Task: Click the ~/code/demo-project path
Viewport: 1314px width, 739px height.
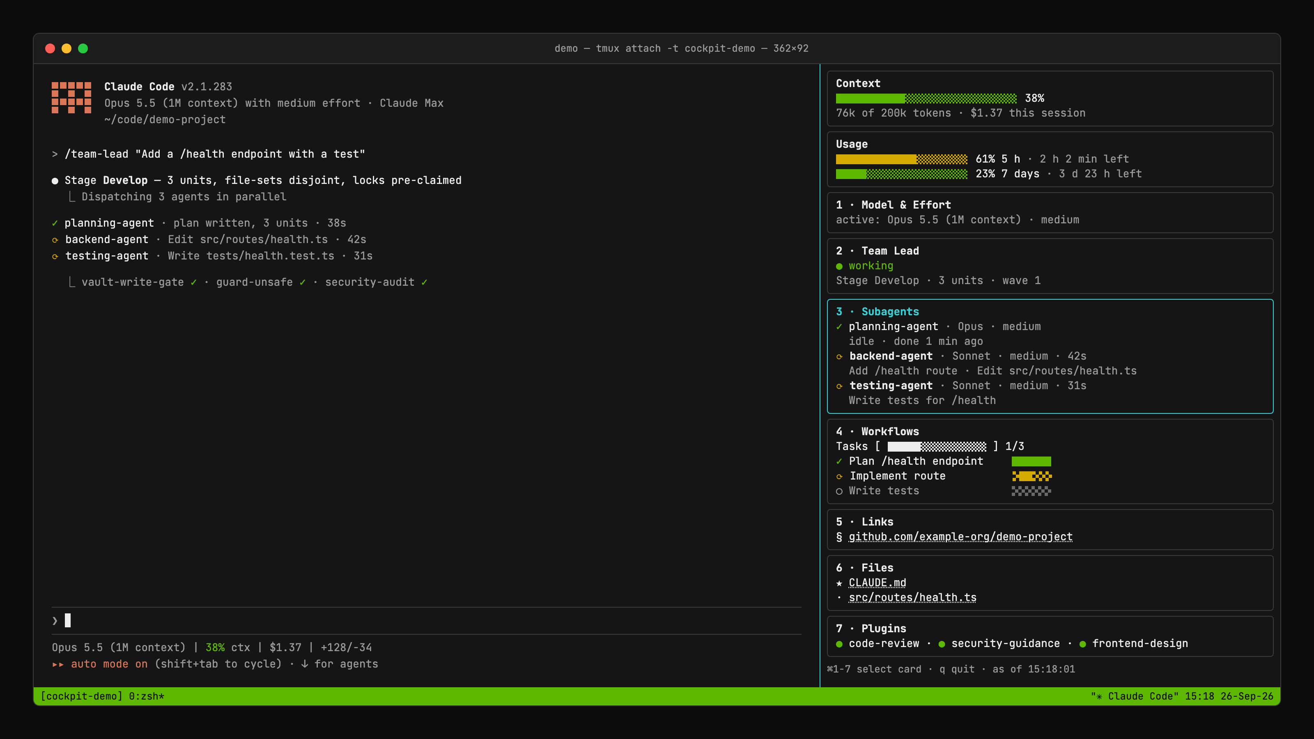Action: [x=165, y=120]
